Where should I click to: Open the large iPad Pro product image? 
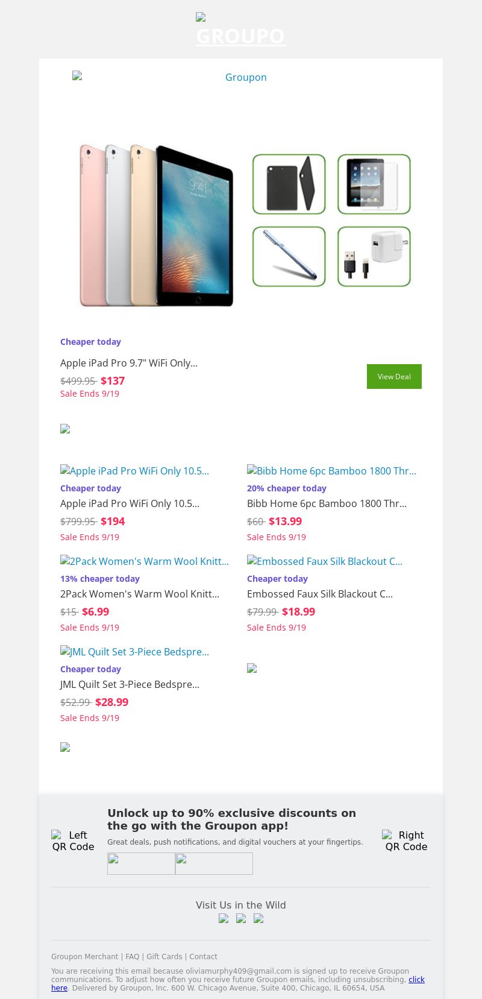point(157,225)
